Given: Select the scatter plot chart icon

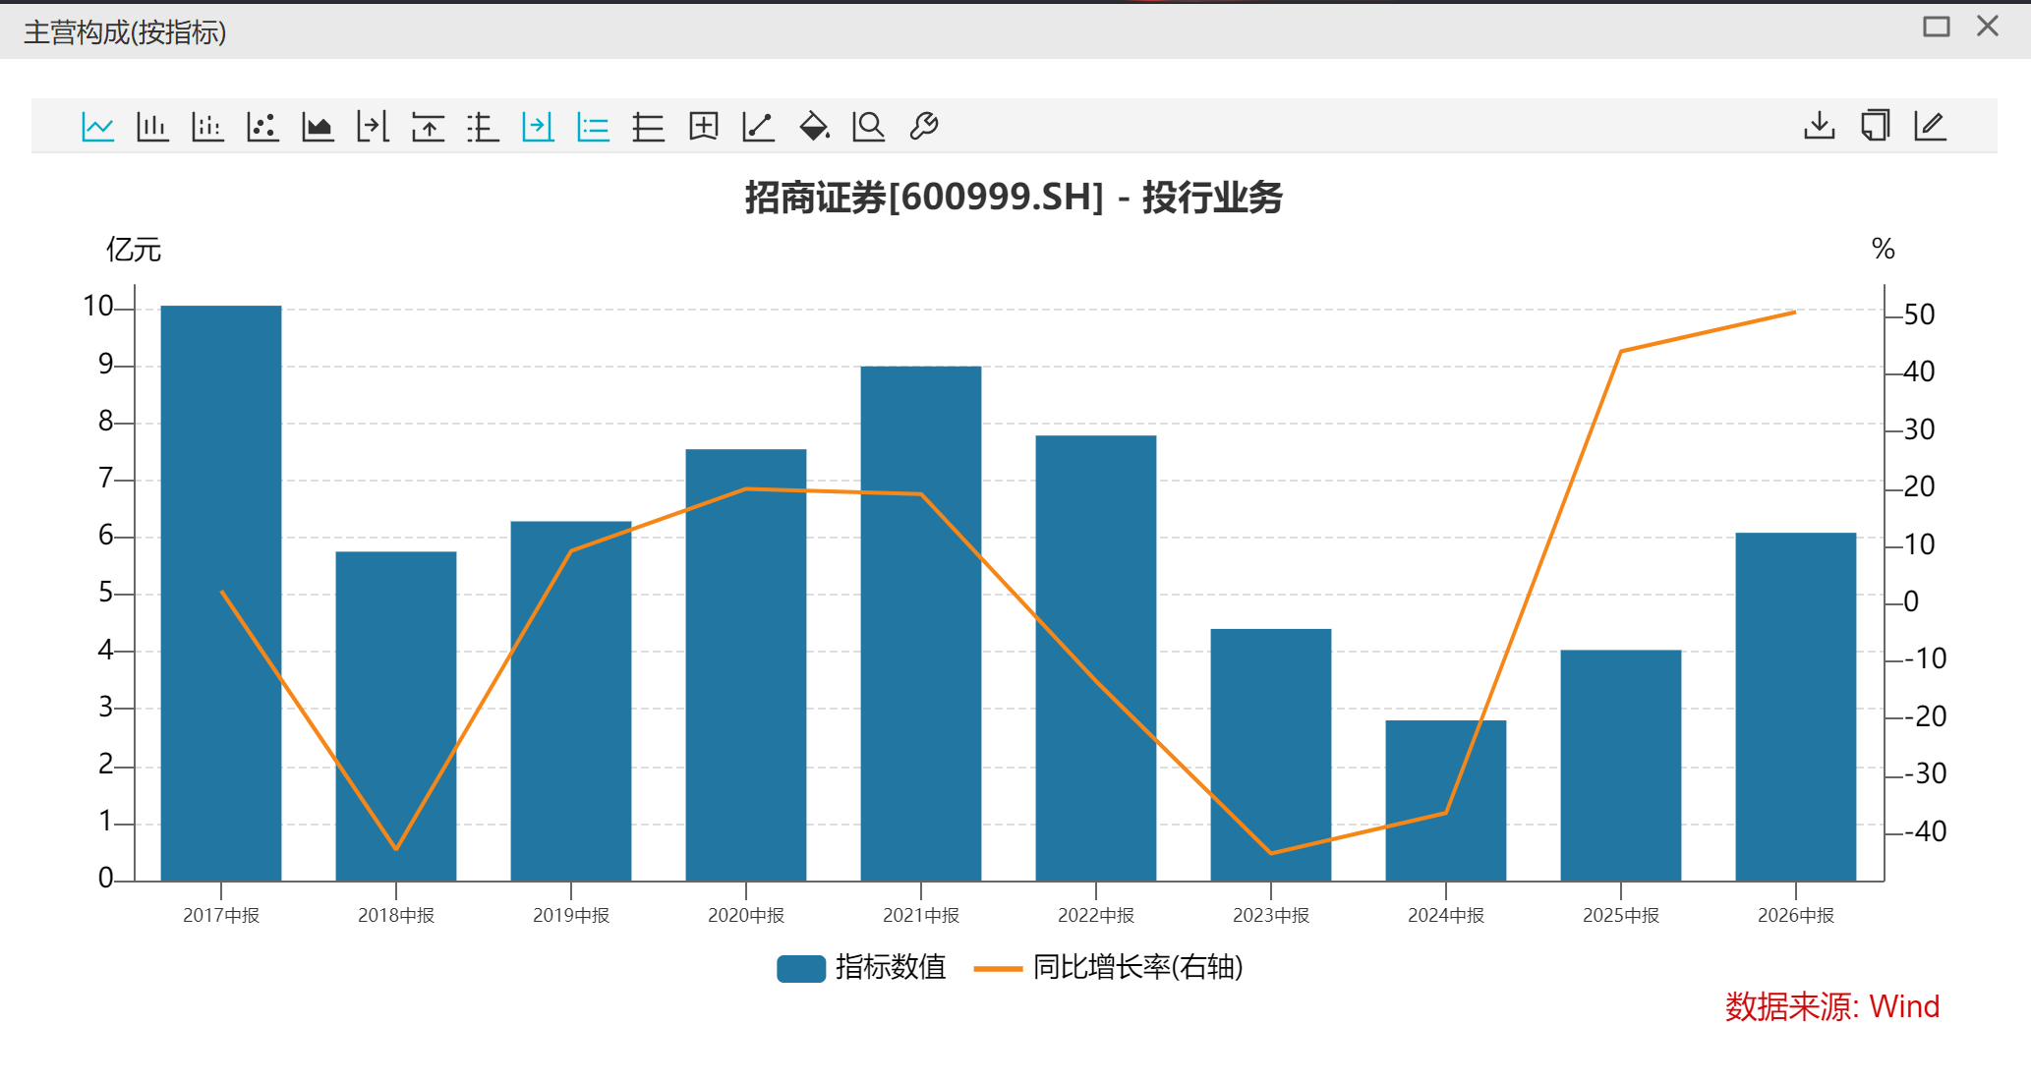Looking at the screenshot, I should (x=262, y=127).
